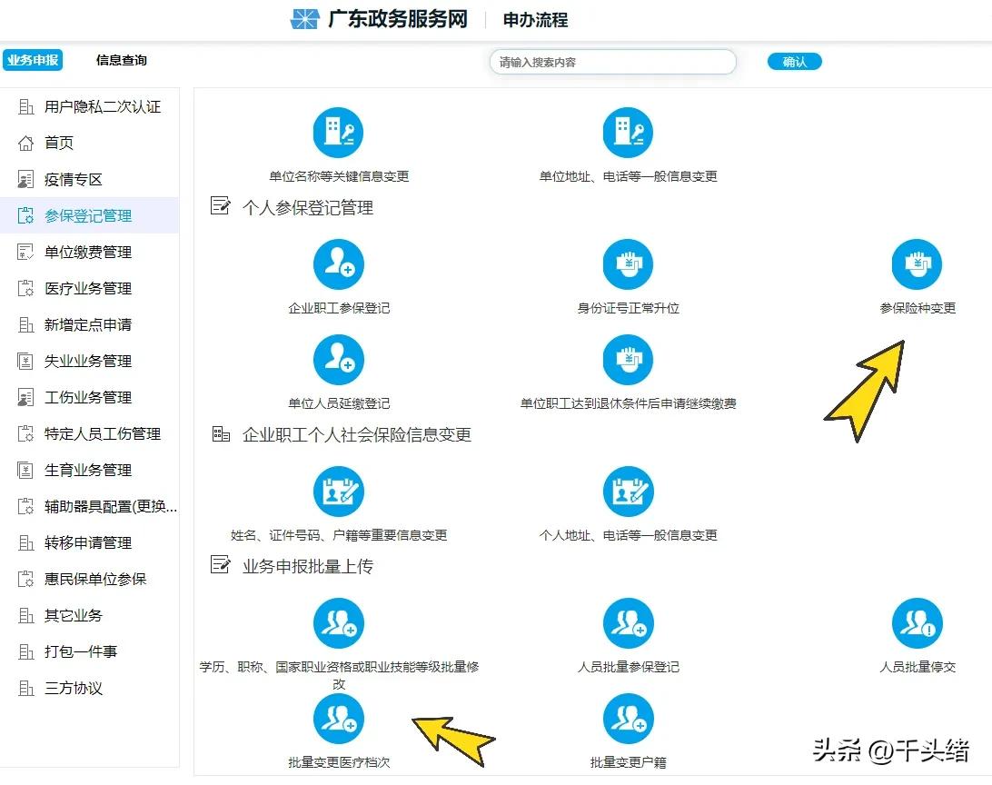Open the 人员批量参保登记 icon

coord(628,623)
